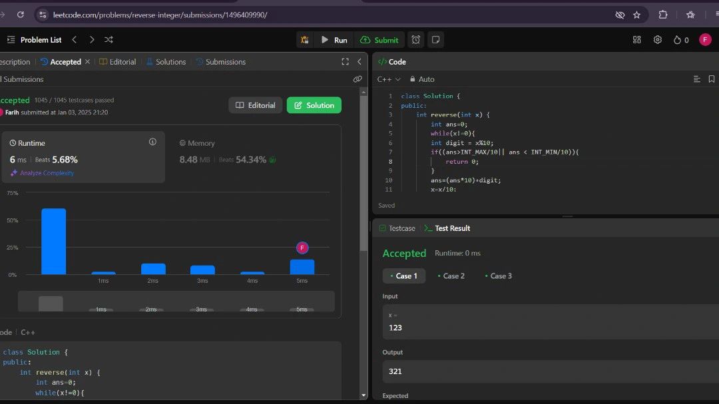
Task: Click the timer alarm clock icon
Action: point(416,40)
